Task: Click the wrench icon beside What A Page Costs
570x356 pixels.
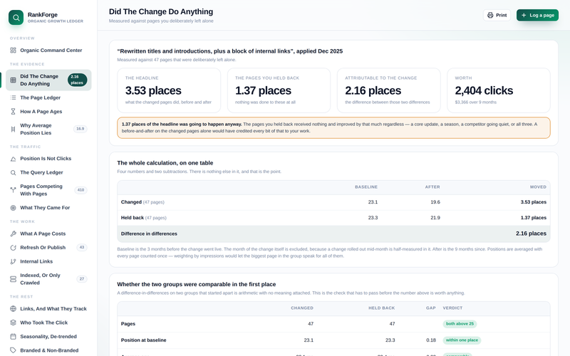Action: 13,234
